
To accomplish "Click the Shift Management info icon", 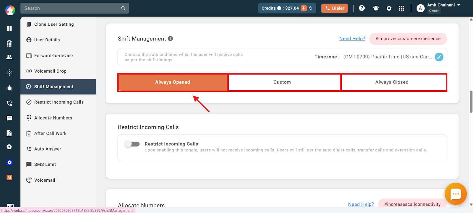I will coord(170,39).
